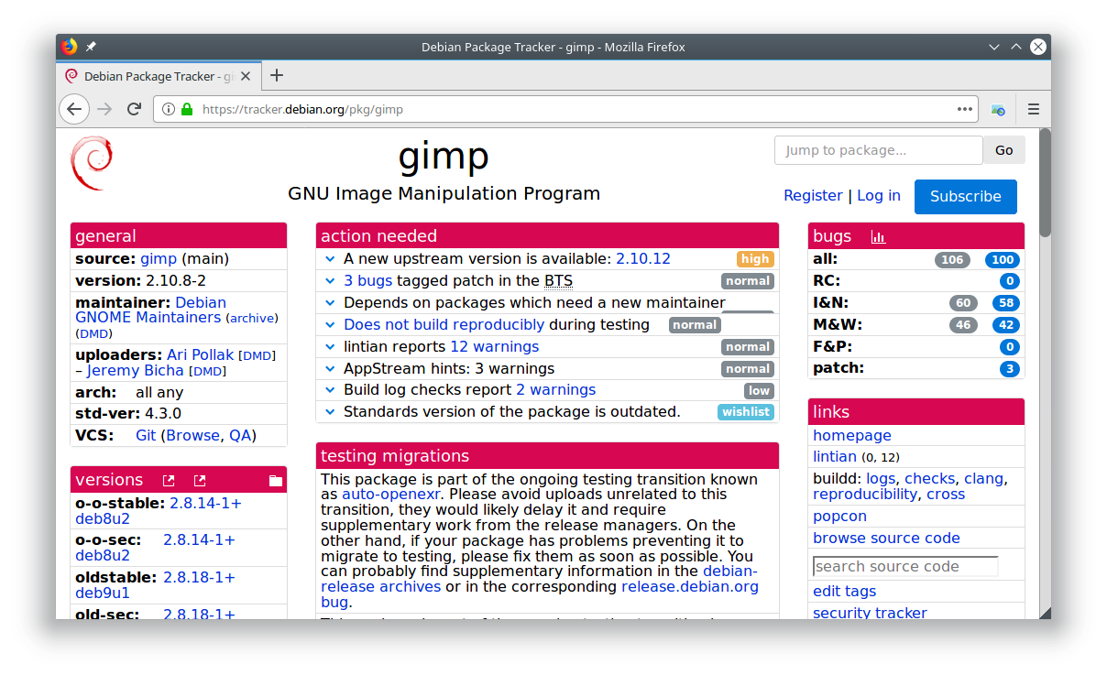The height and width of the screenshot is (675, 1107).
Task: Click the M&W bugs count 46 badge
Action: coord(963,325)
